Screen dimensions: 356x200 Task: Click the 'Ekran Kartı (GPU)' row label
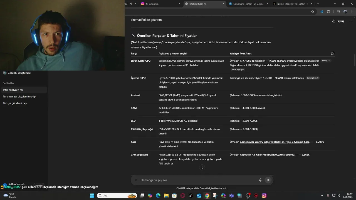tap(141, 61)
